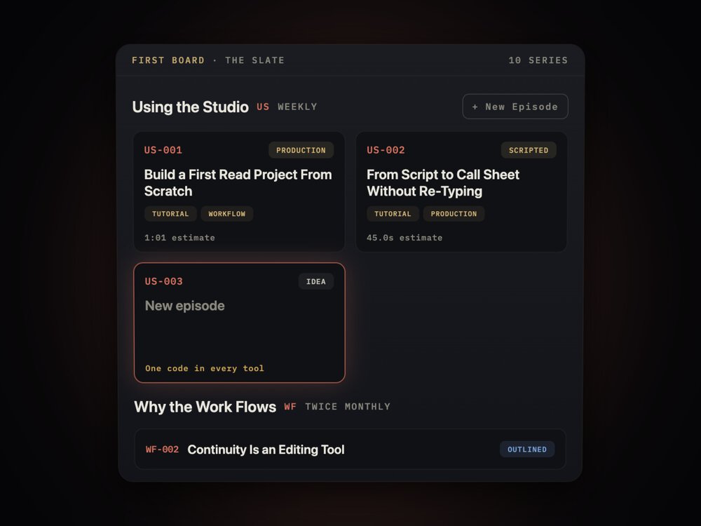Viewport: 701px width, 526px height.
Task: Click the 'From Script to Call Sheet' title
Action: coord(442,182)
